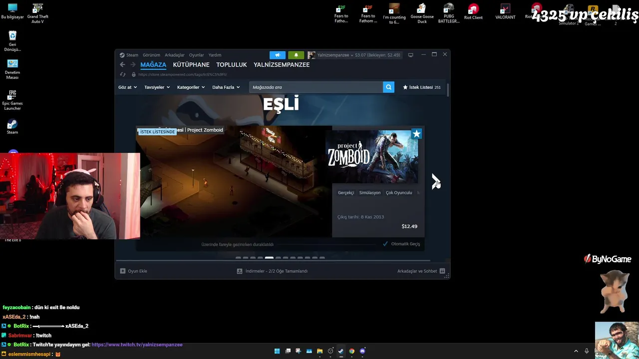Expand the Kategoriler dropdown

[x=191, y=87]
